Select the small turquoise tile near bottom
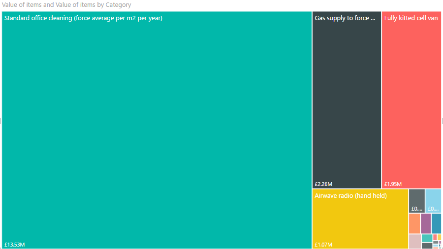Image resolution: width=443 pixels, height=249 pixels. (427, 238)
